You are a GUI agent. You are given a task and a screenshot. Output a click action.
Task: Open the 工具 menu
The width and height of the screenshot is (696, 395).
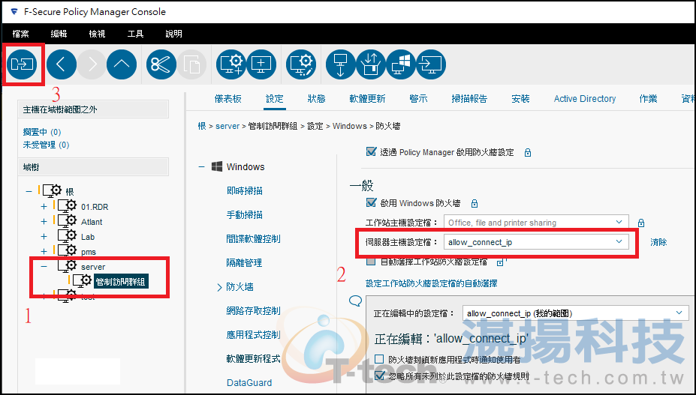tap(135, 34)
